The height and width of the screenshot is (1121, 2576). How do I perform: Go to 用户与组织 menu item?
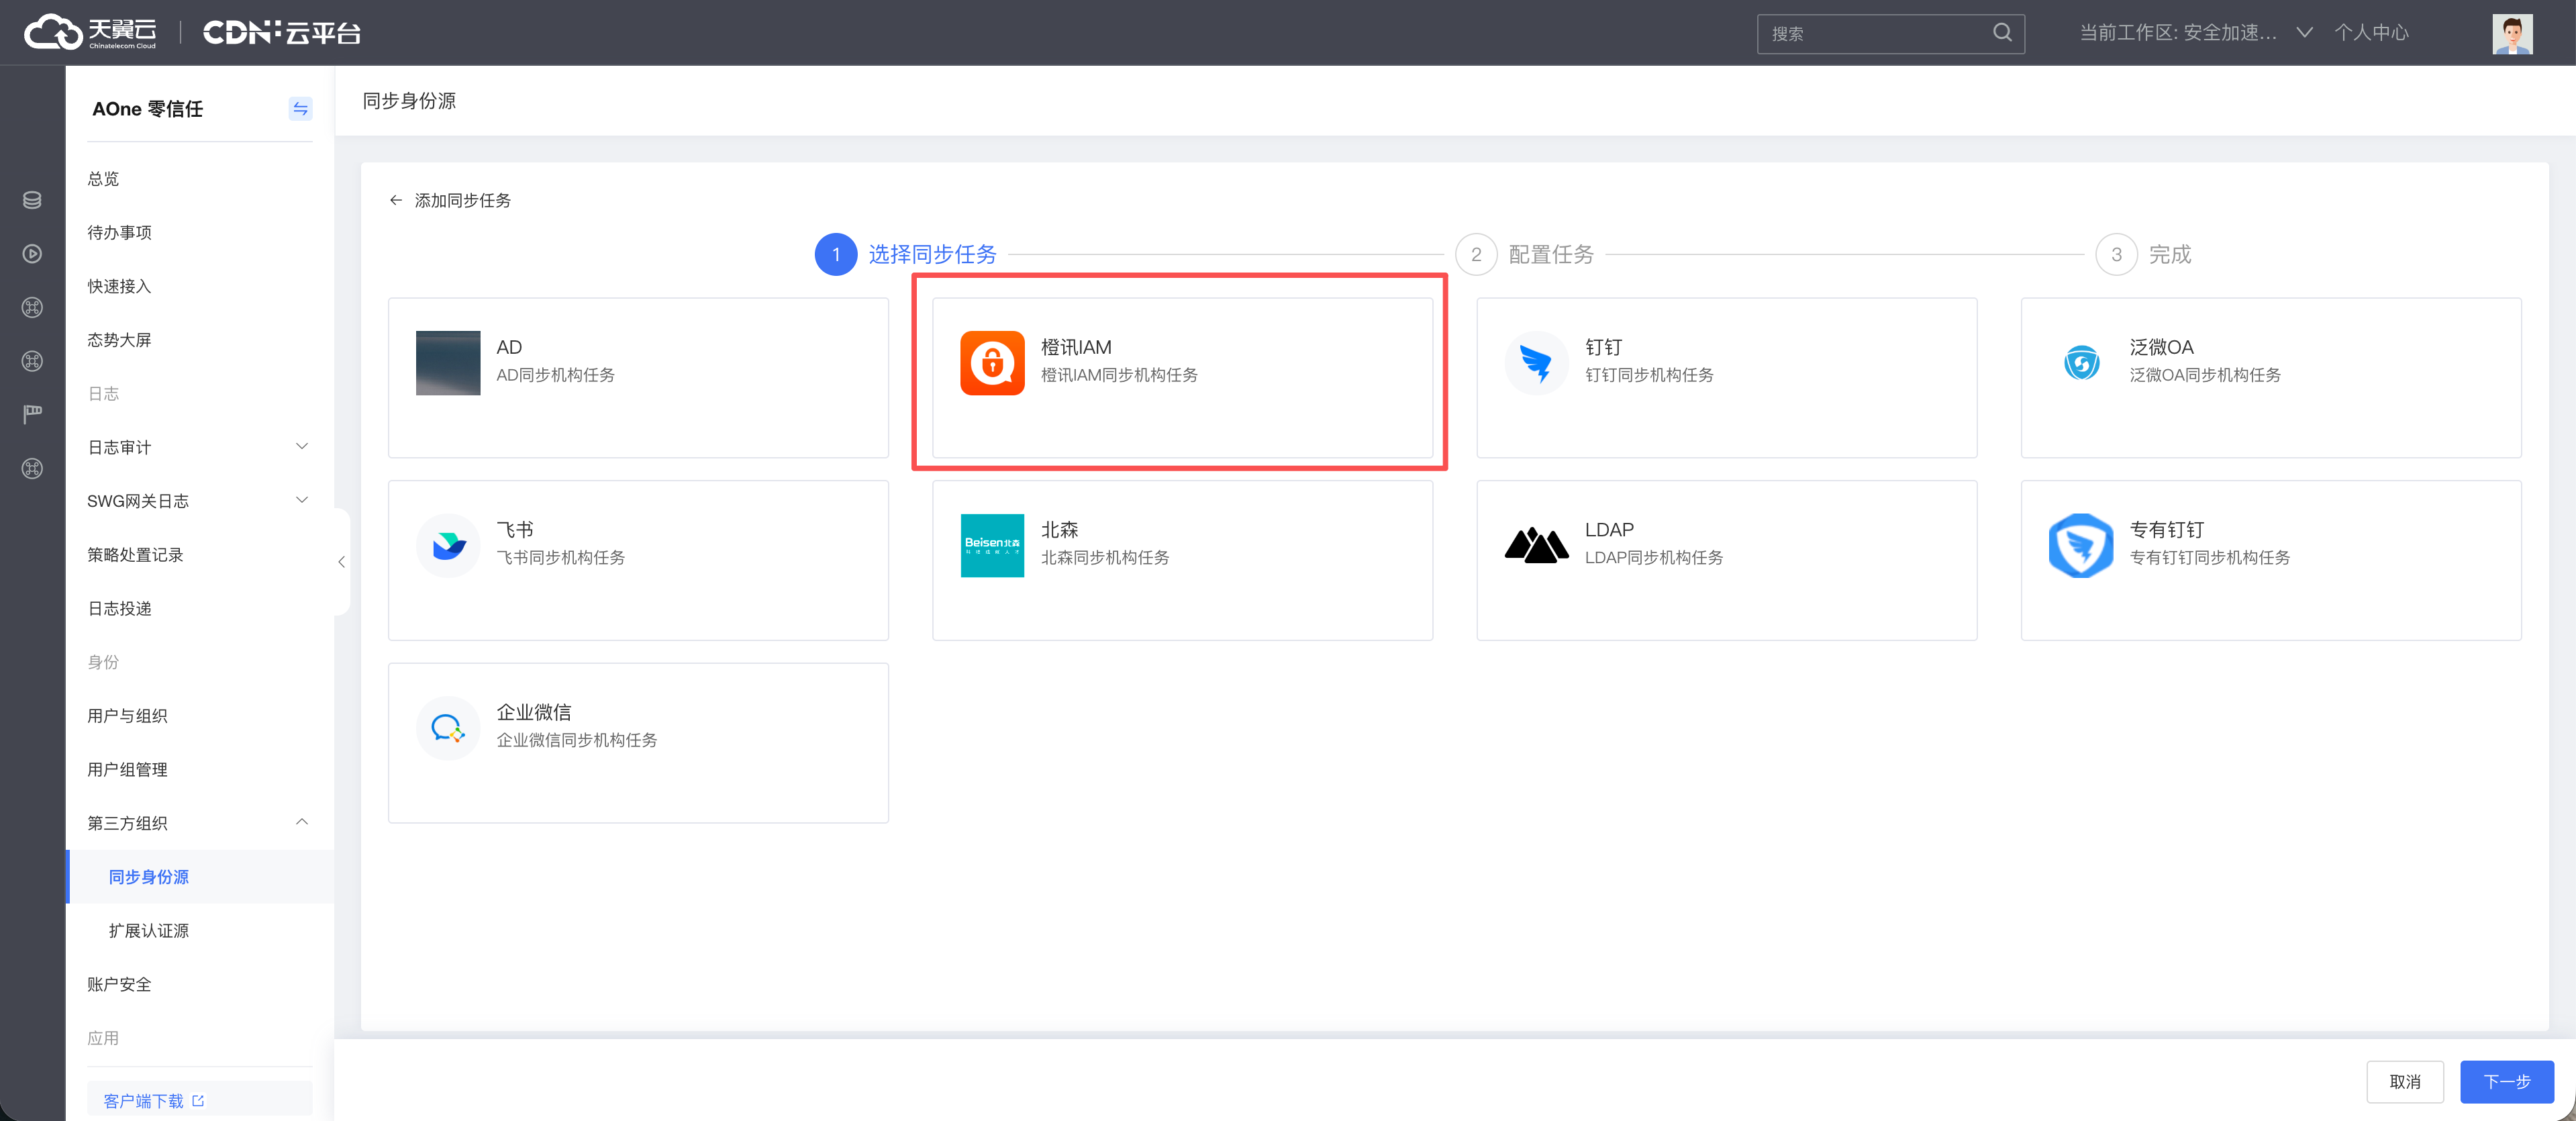tap(127, 715)
